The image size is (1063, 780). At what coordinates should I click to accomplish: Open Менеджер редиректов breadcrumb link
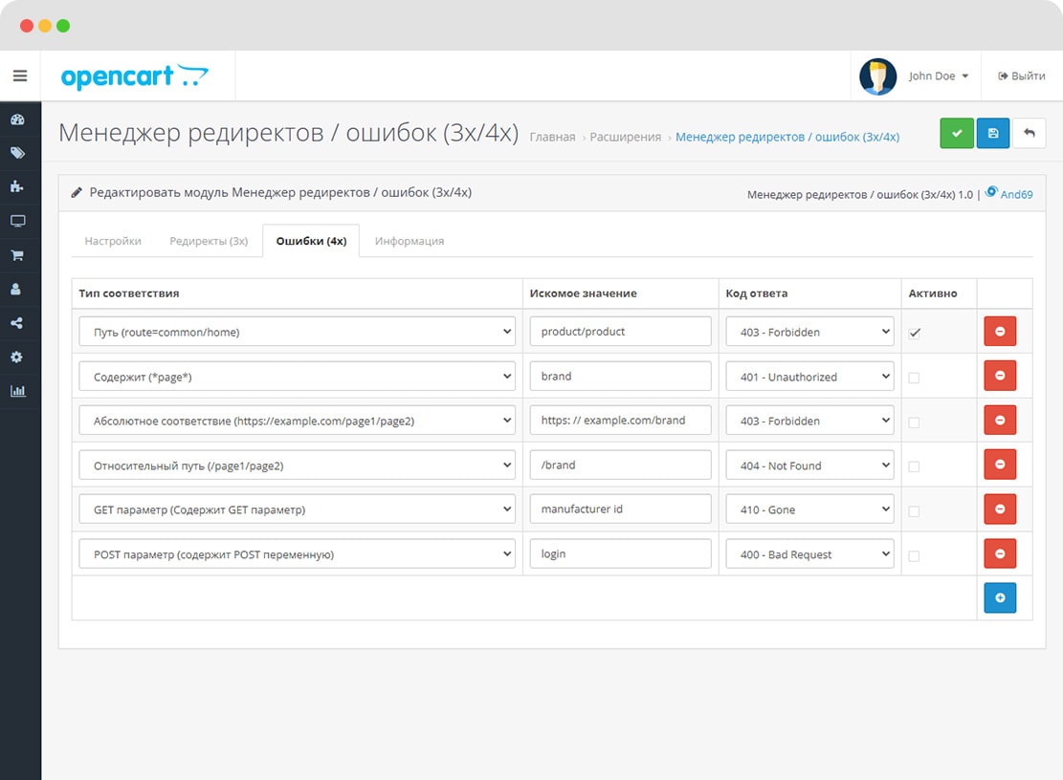coord(787,137)
